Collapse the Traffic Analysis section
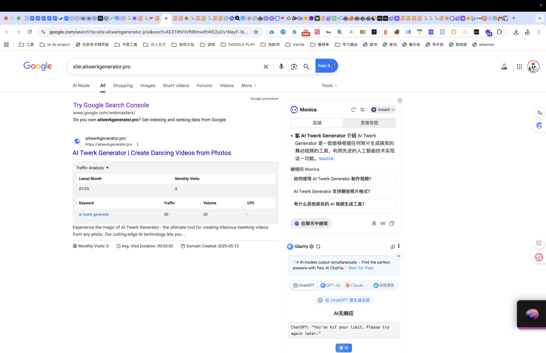Image resolution: width=546 pixels, height=353 pixels. [93, 167]
